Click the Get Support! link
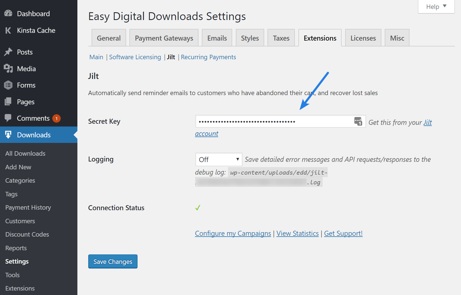This screenshot has height=295, width=461. (343, 233)
